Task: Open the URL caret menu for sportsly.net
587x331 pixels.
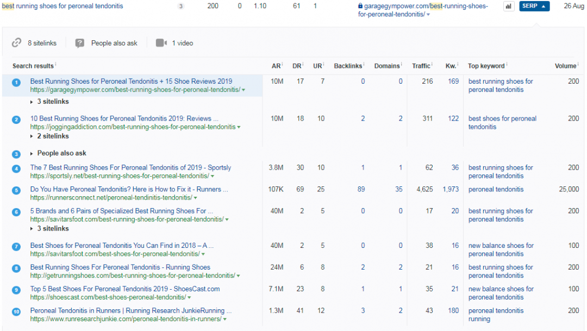Action: [x=213, y=177]
